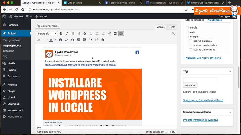The height and width of the screenshot is (135, 241).
Task: Toggle italic formatting in editor toolbar
Action: click(67, 34)
